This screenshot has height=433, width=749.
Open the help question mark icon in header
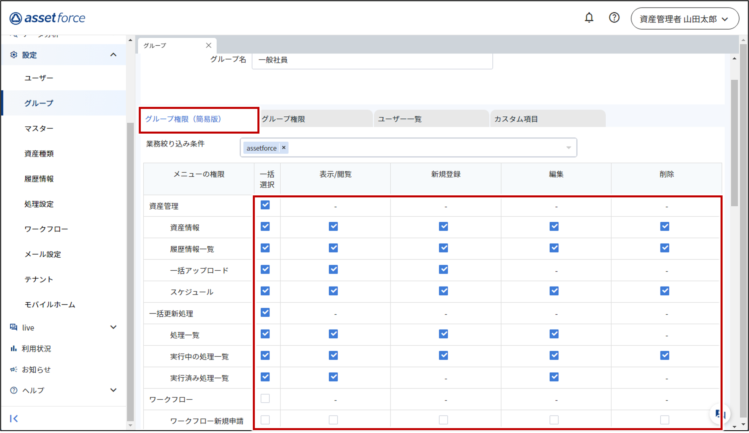tap(614, 18)
